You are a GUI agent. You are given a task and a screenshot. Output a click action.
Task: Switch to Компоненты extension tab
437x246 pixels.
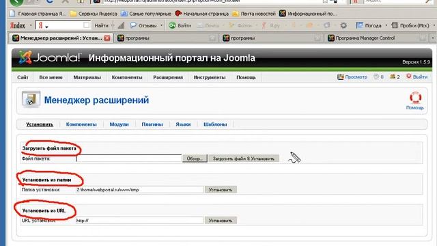(81, 124)
